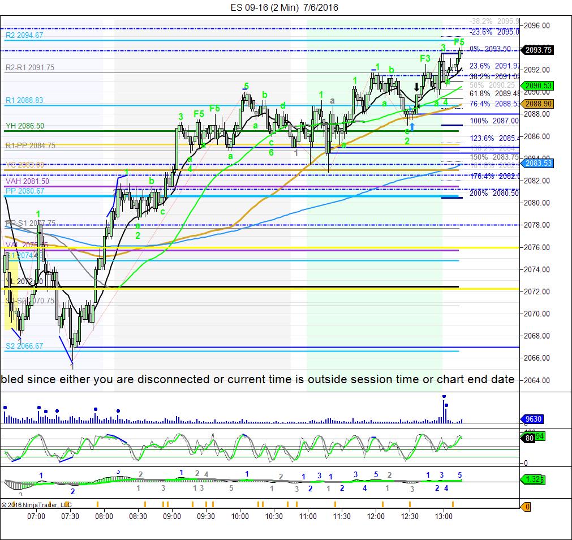Click the 61.8% 2089.48 Fibonacci label
The width and height of the screenshot is (572, 540).
494,94
